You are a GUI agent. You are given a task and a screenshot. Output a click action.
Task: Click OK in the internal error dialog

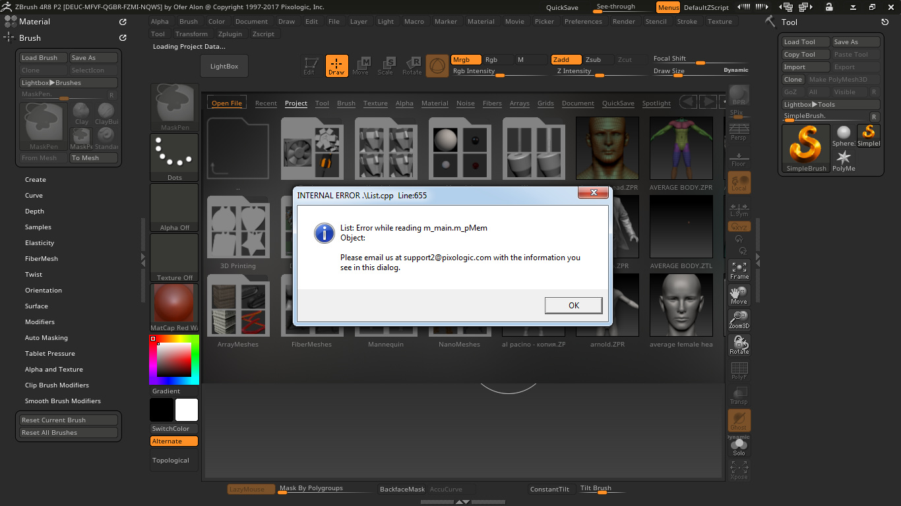click(573, 305)
